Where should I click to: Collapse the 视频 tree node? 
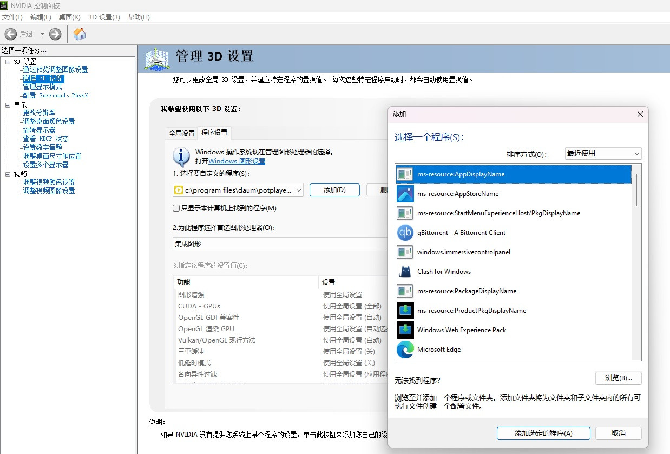tap(8, 174)
